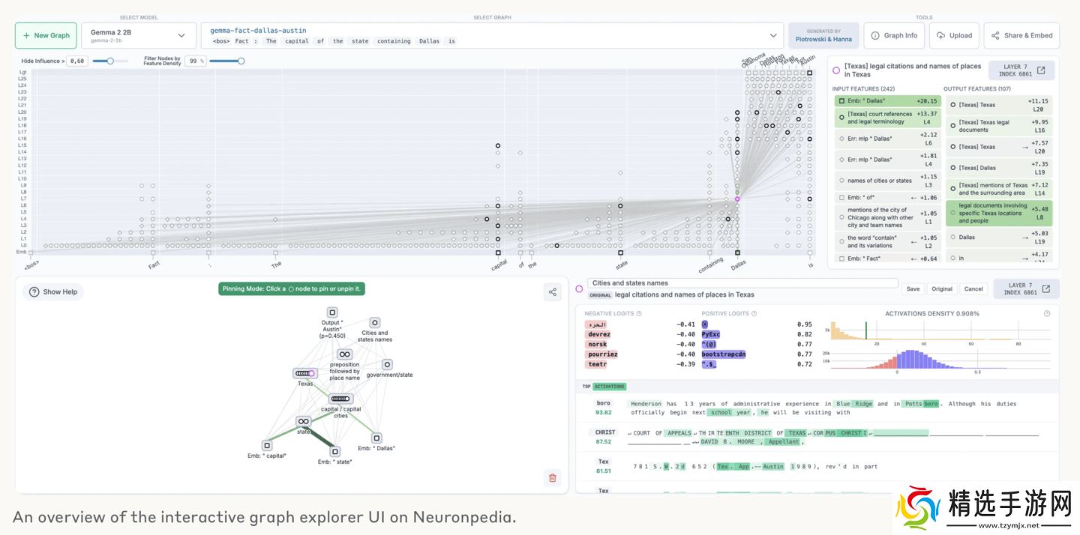Screen dimensions: 1080x535
Task: Toggle the Texas supernode in subgraph
Action: [x=304, y=373]
